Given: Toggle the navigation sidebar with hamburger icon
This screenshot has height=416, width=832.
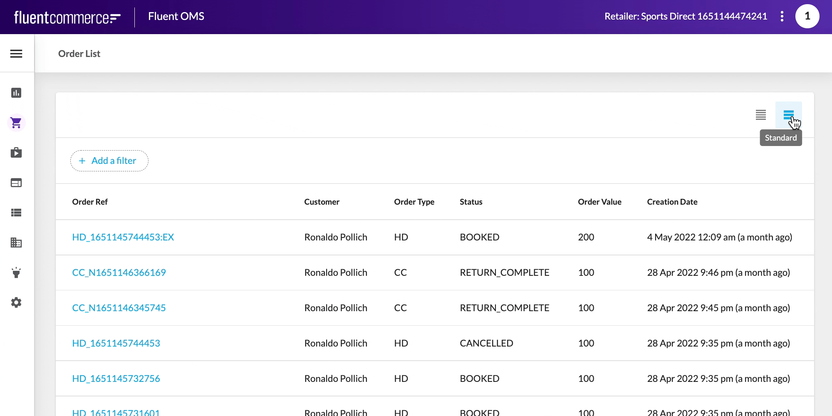Looking at the screenshot, I should point(16,54).
